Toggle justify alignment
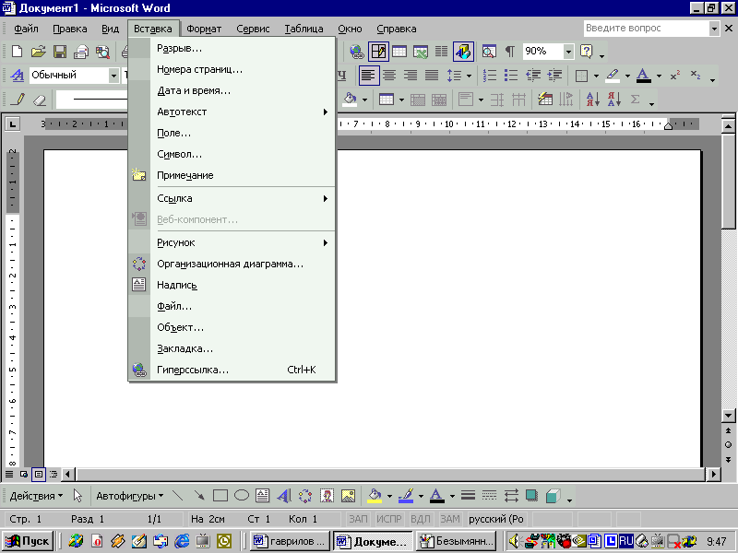Image resolution: width=738 pixels, height=553 pixels. point(431,76)
